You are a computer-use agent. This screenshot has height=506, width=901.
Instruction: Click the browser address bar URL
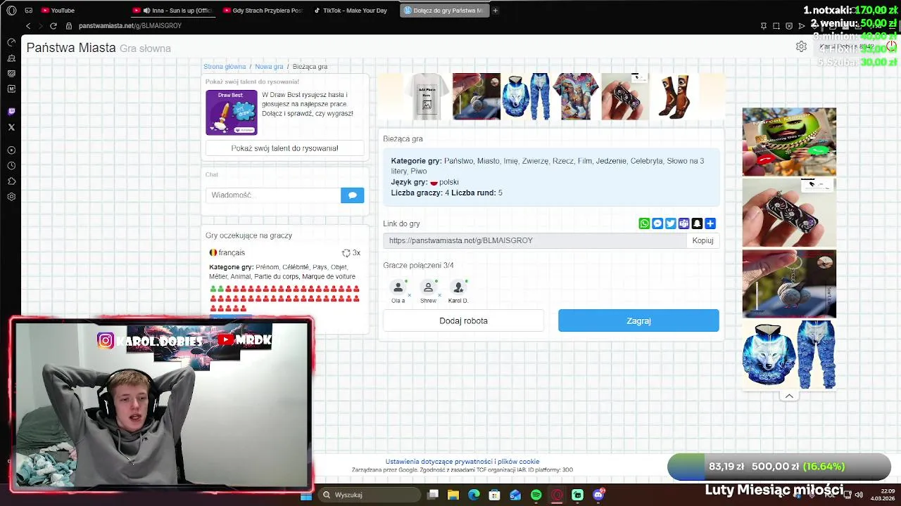pyautogui.click(x=130, y=26)
